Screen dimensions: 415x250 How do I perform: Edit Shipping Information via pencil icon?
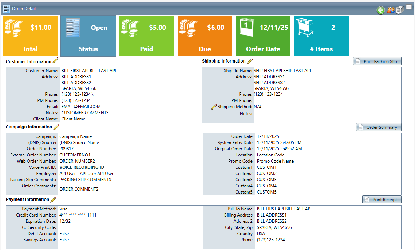pyautogui.click(x=250, y=61)
